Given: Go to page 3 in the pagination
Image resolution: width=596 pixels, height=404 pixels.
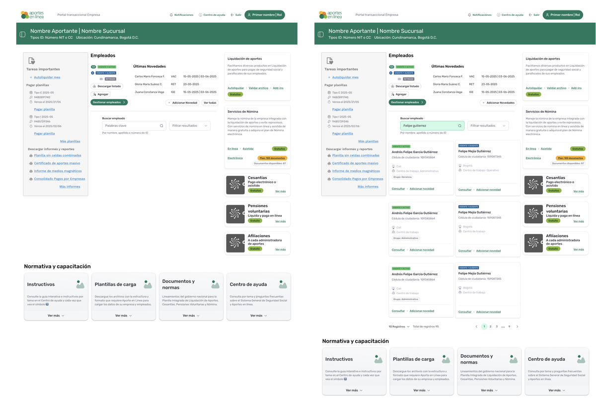Looking at the screenshot, I should [x=497, y=326].
